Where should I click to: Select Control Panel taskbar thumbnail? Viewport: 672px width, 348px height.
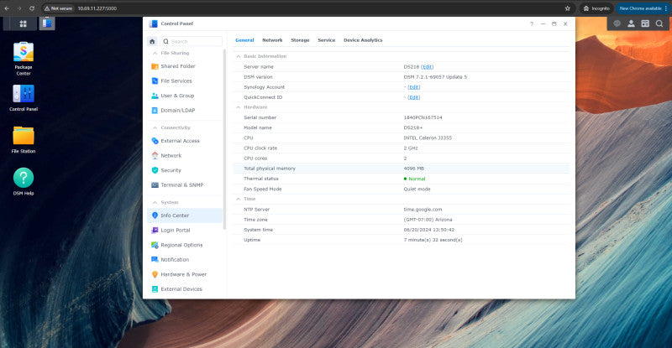[x=47, y=23]
